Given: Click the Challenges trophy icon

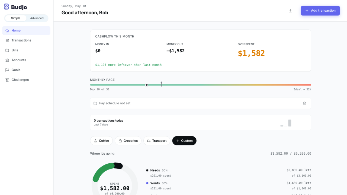Looking at the screenshot, I should [x=7, y=80].
